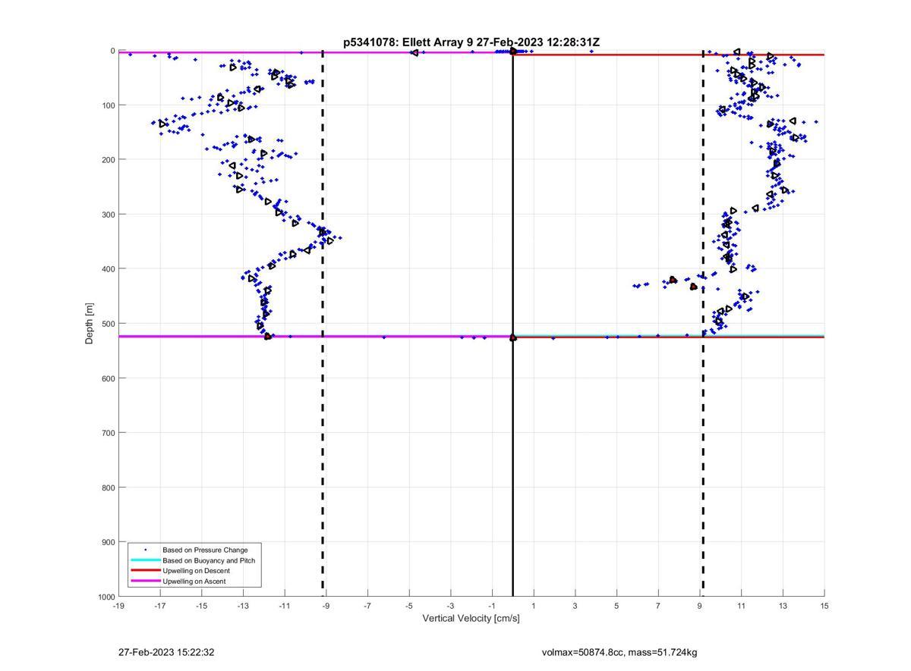
Task: Click the x-axis tick label '9'
Action: pyautogui.click(x=700, y=606)
